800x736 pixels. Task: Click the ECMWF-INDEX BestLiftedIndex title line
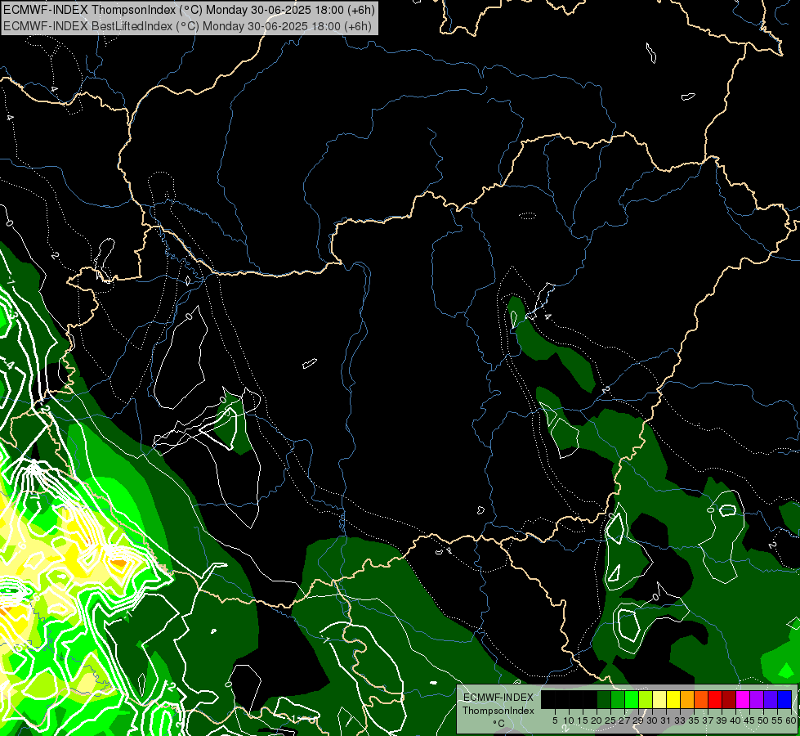(187, 26)
